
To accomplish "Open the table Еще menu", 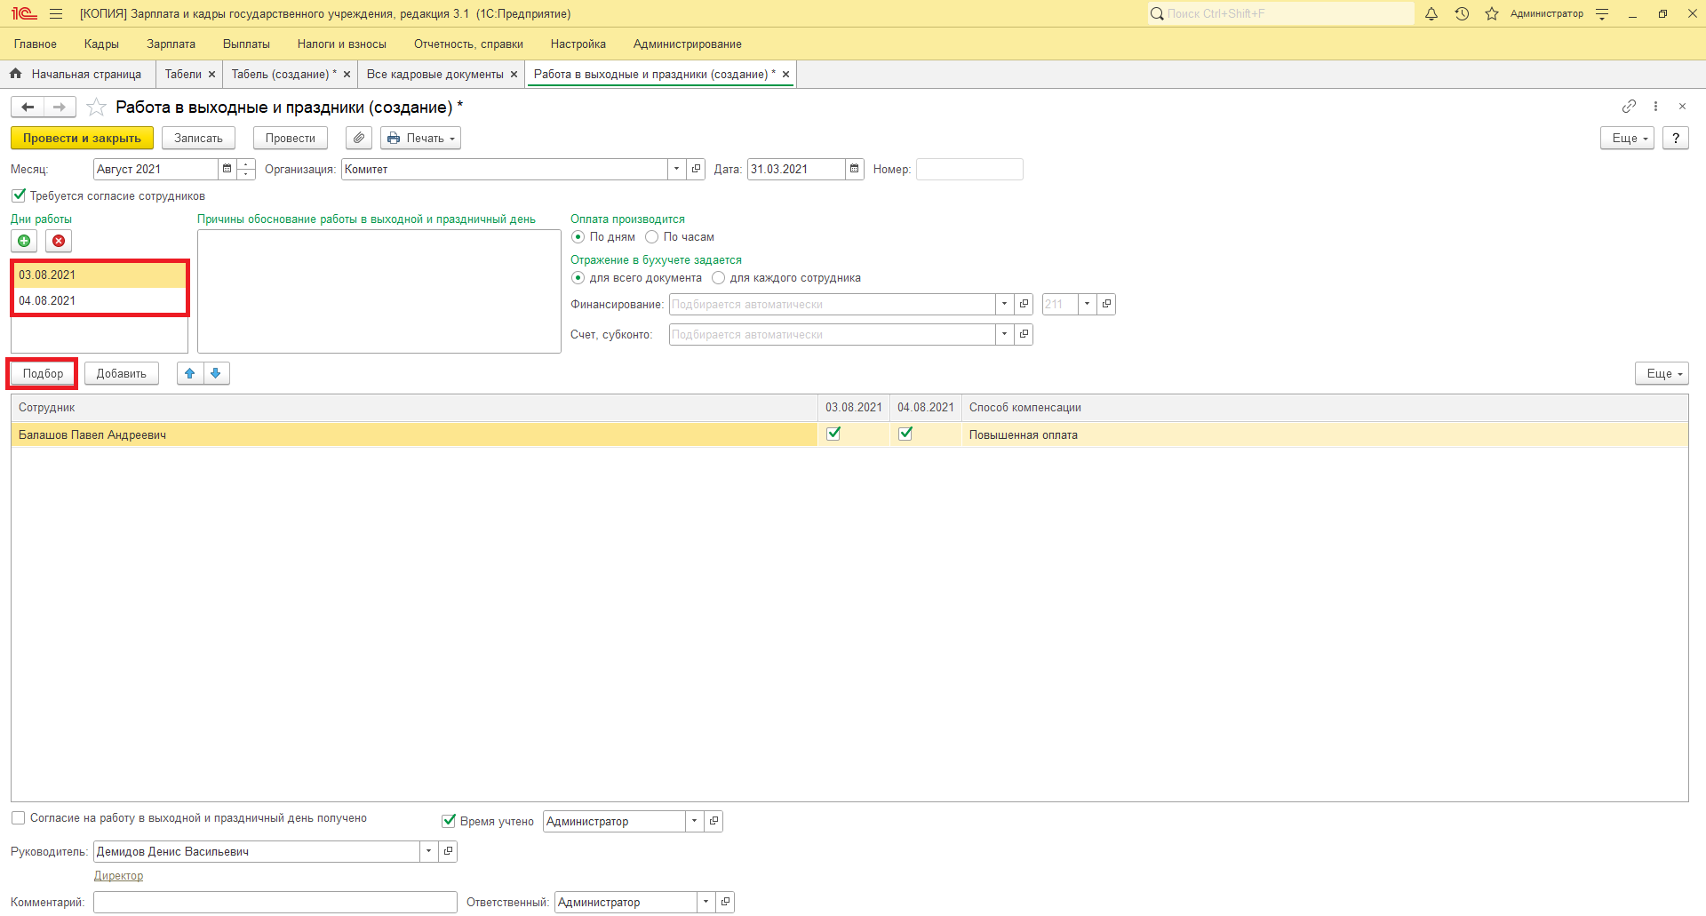I will [1662, 374].
